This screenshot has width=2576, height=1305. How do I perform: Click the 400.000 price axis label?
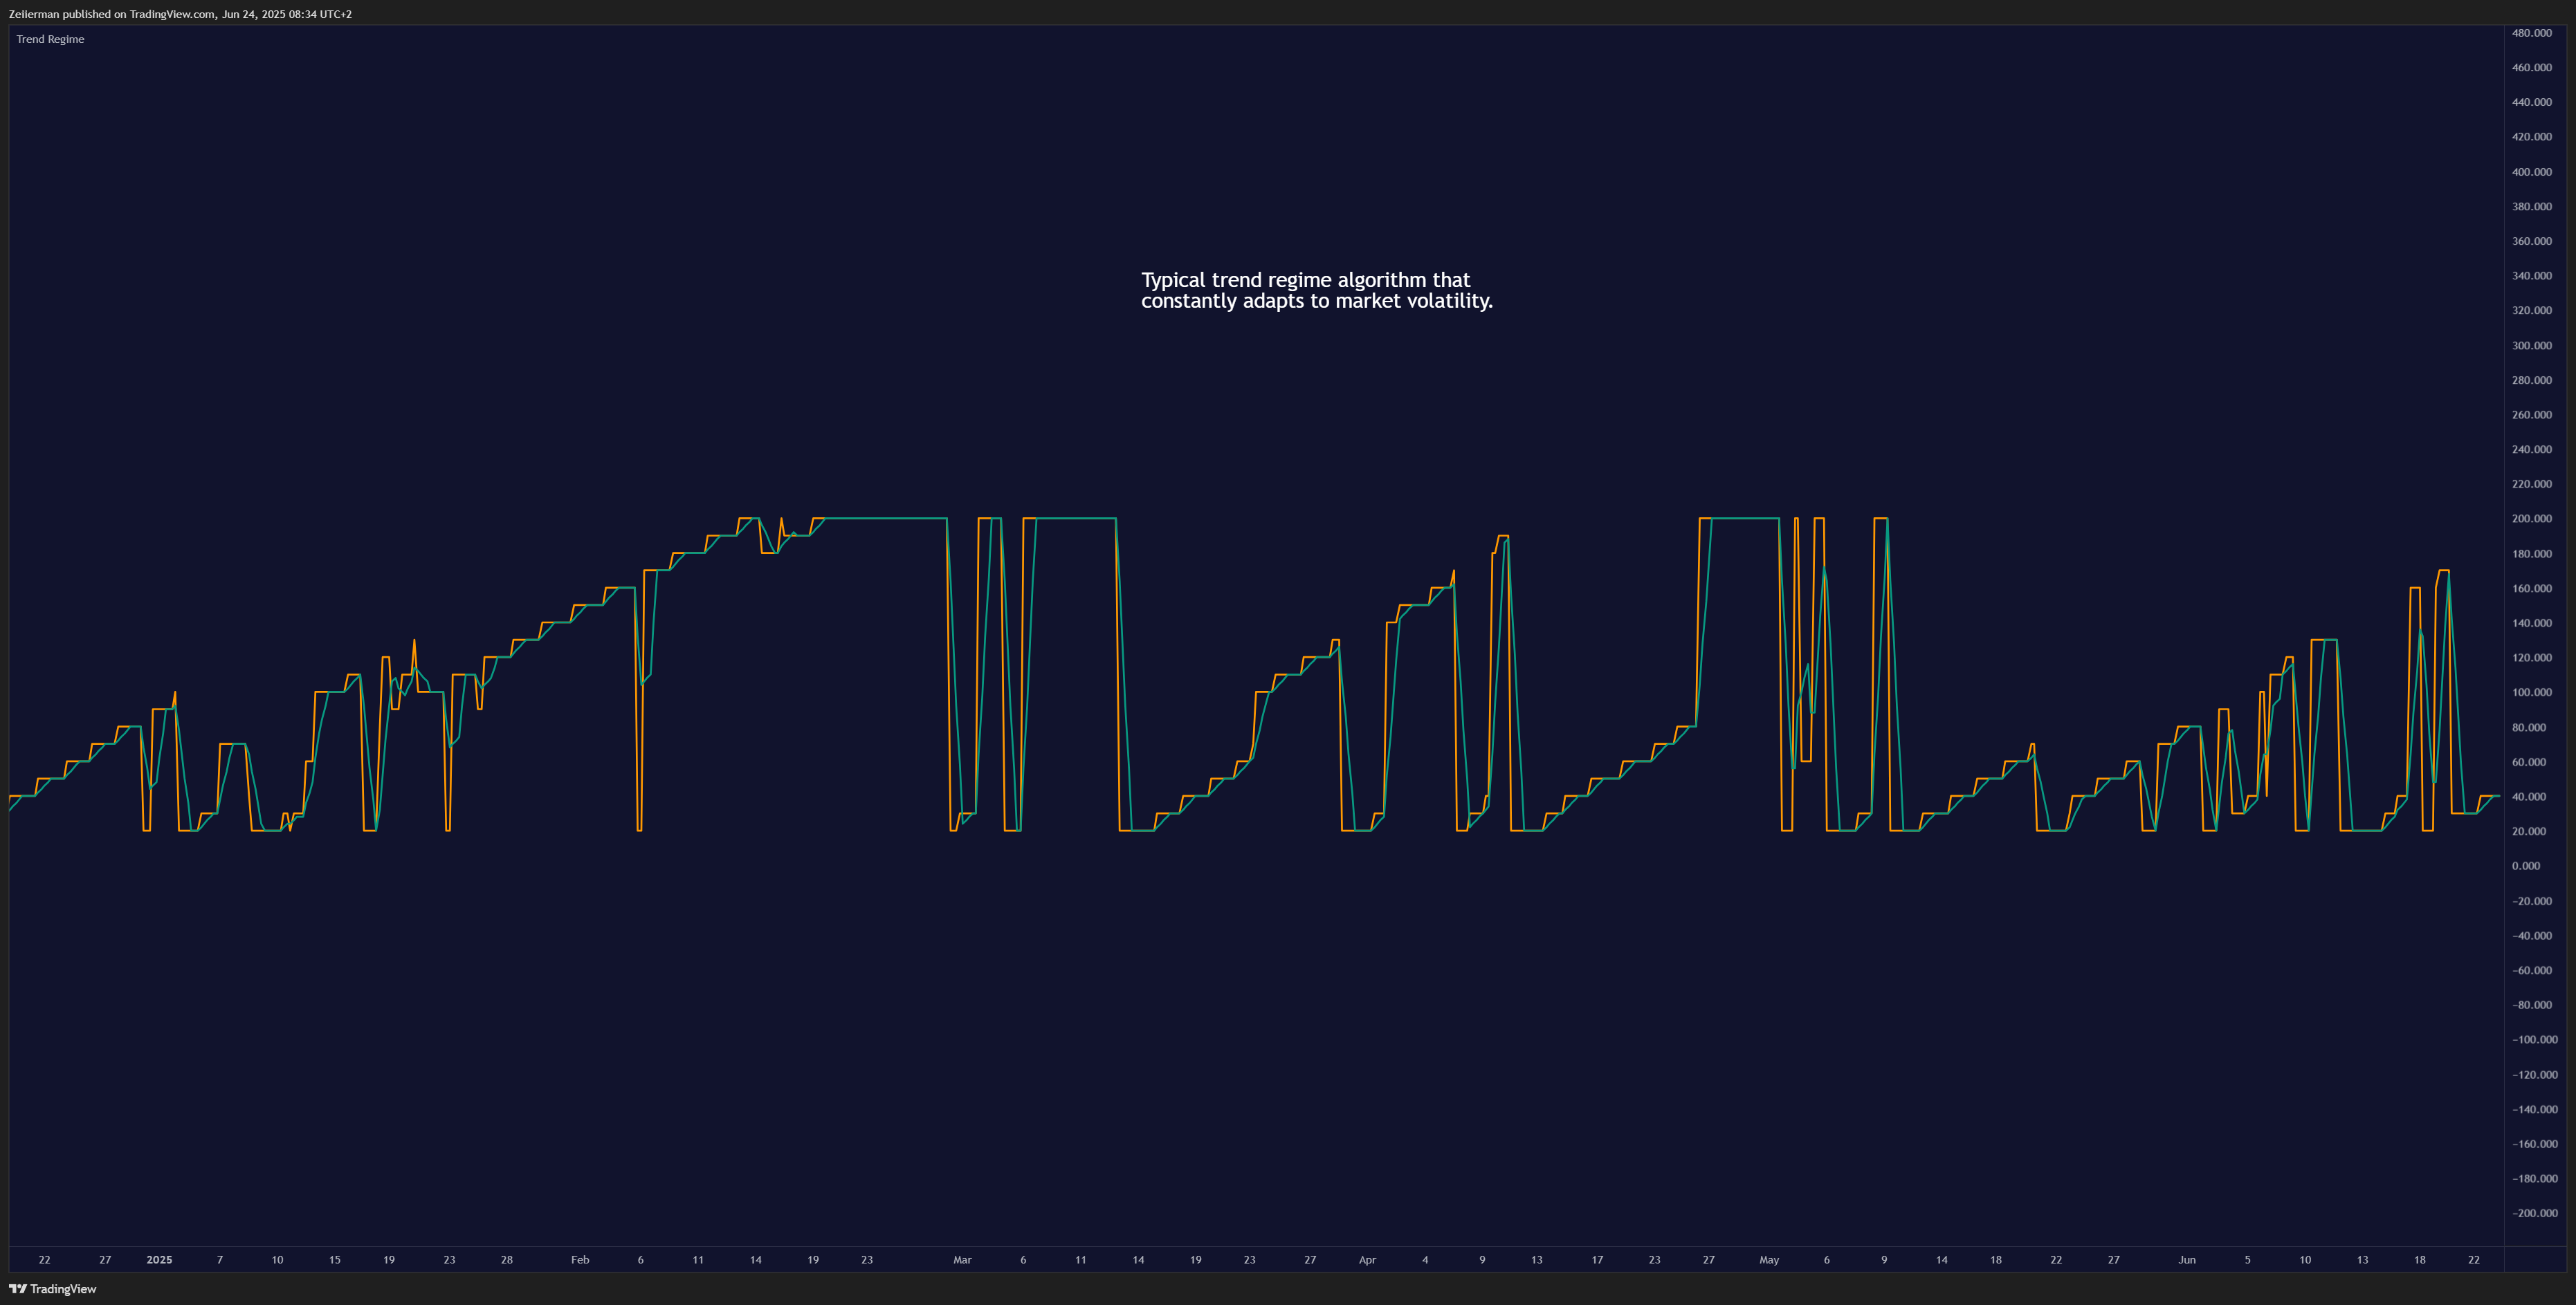[x=2531, y=172]
